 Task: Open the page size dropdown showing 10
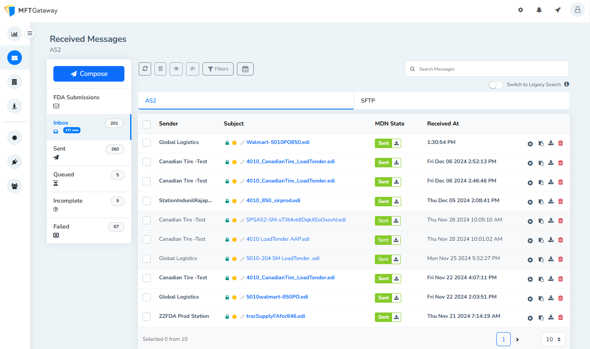(x=553, y=339)
